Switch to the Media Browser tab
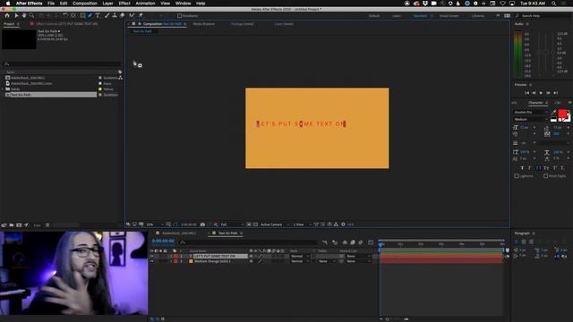573x322 pixels. tap(204, 24)
